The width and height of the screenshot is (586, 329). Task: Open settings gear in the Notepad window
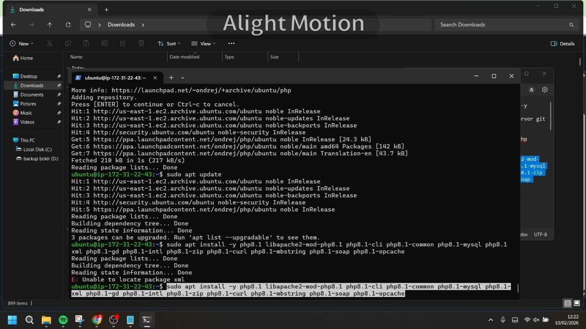pyautogui.click(x=545, y=90)
